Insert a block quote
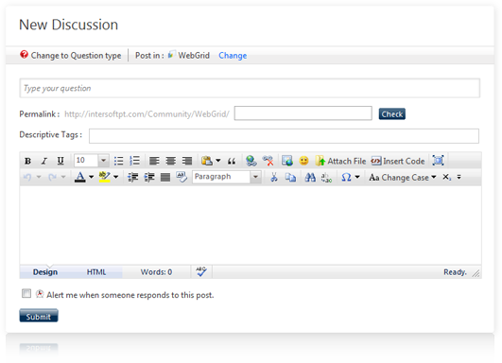 pos(232,161)
